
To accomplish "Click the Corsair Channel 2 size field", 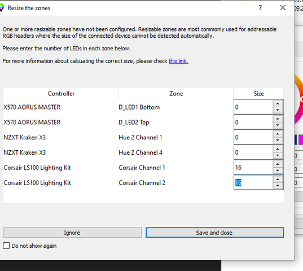I will coord(253,182).
